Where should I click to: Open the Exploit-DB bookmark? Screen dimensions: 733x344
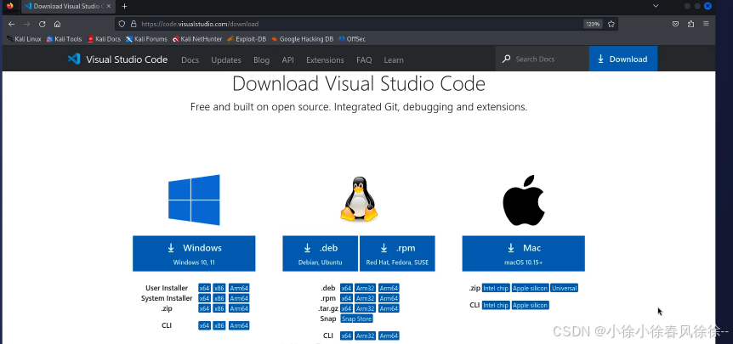(246, 38)
